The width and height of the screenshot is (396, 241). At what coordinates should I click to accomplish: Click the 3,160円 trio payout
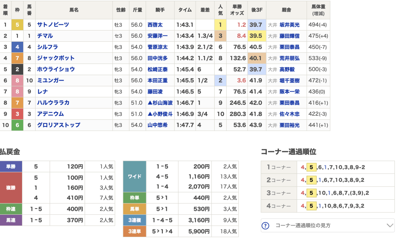tap(199, 220)
